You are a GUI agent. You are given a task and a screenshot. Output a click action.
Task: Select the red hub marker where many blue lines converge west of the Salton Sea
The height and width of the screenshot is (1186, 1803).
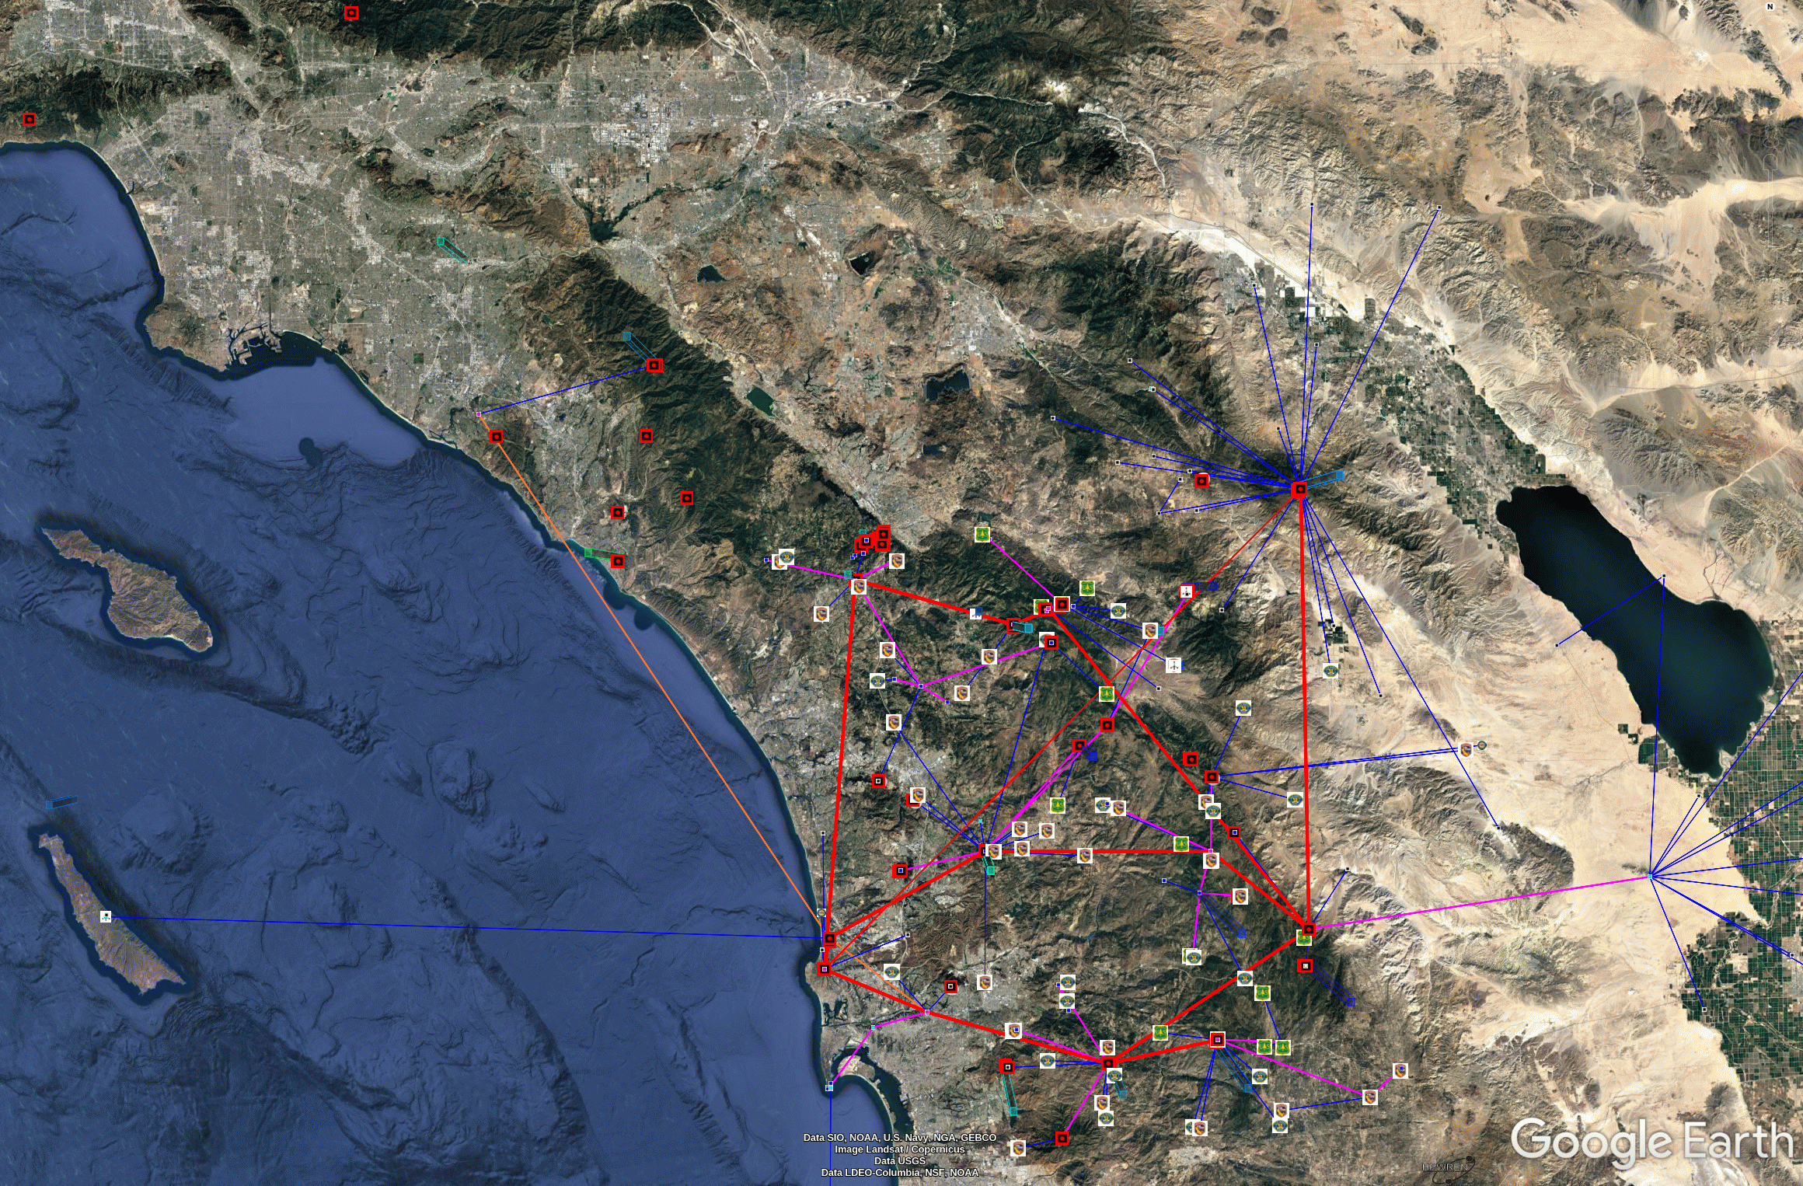click(1299, 489)
